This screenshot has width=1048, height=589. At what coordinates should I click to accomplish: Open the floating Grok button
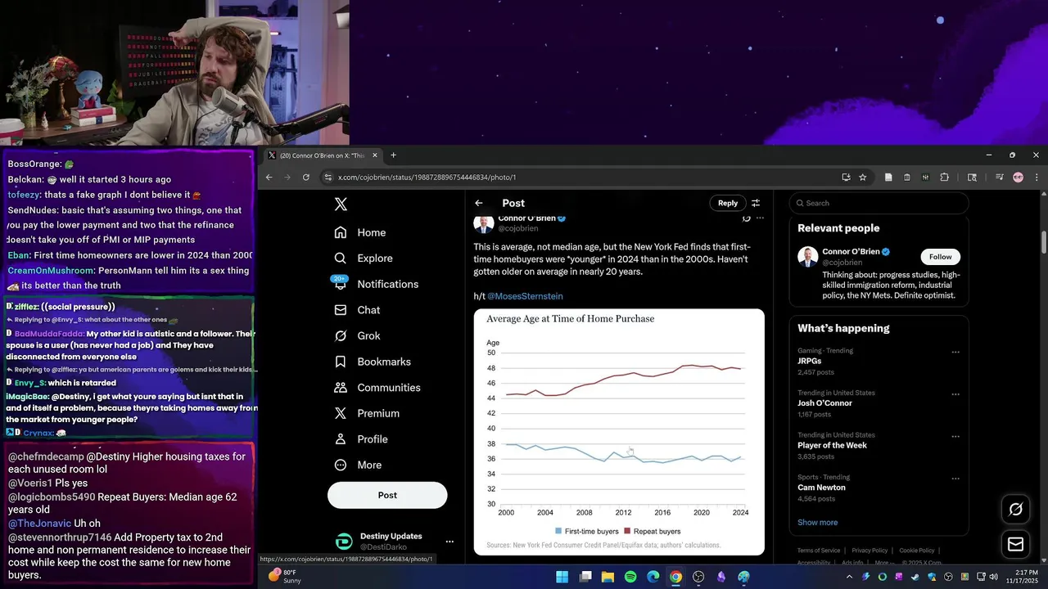[1015, 510]
